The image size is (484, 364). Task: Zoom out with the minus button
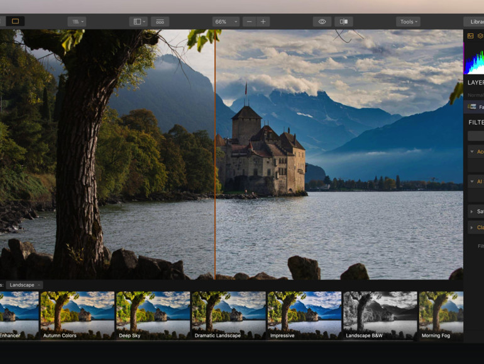[x=249, y=21]
